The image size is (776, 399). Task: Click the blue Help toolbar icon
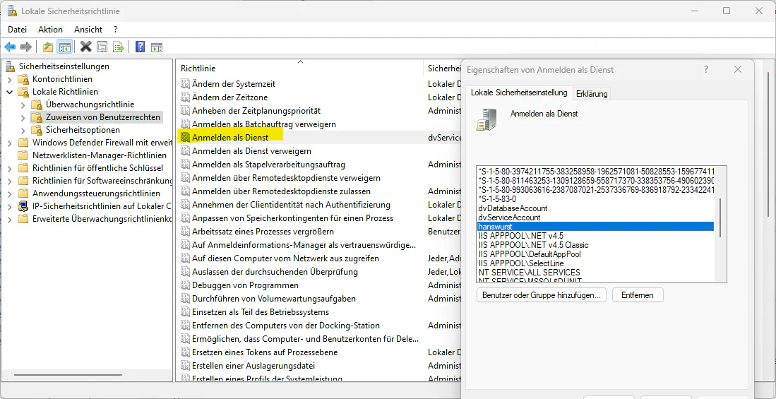[140, 47]
